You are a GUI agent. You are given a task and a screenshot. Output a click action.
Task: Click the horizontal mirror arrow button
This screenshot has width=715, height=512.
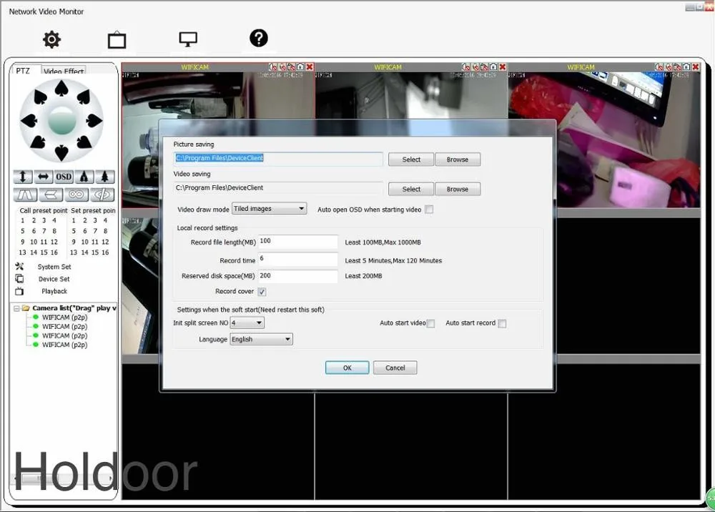click(51, 195)
